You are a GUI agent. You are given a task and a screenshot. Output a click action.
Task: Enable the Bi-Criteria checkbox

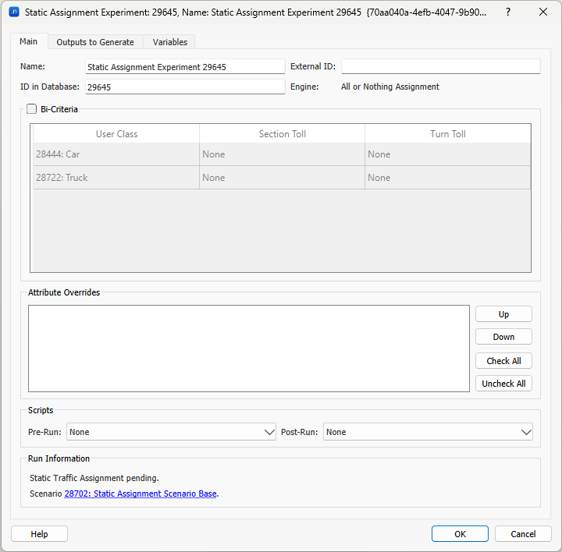tap(32, 109)
